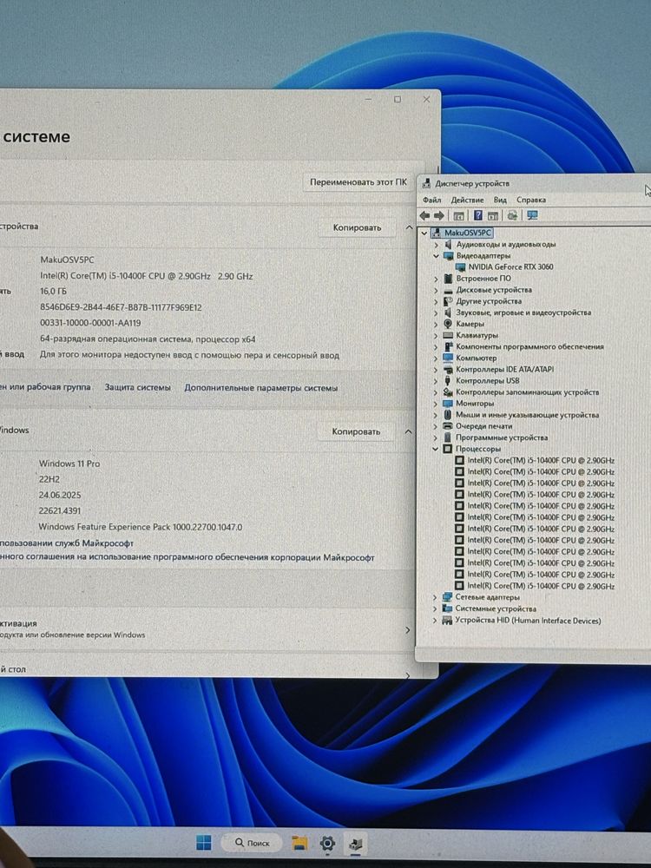Expand Звуковые, игровые и видеоустройства

pos(436,312)
